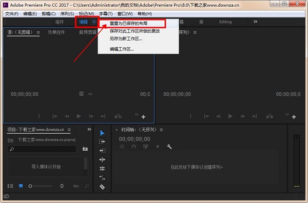308x203 pixels.
Task: Choose 编辑工作区... menu entry
Action: click(138, 49)
